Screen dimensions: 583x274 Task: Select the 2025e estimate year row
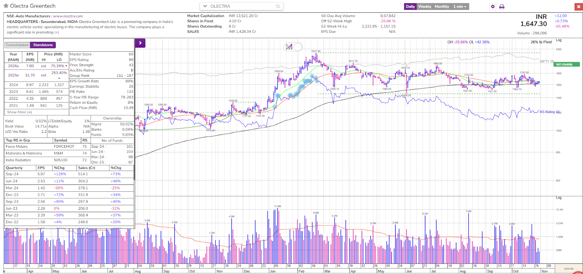point(36,75)
